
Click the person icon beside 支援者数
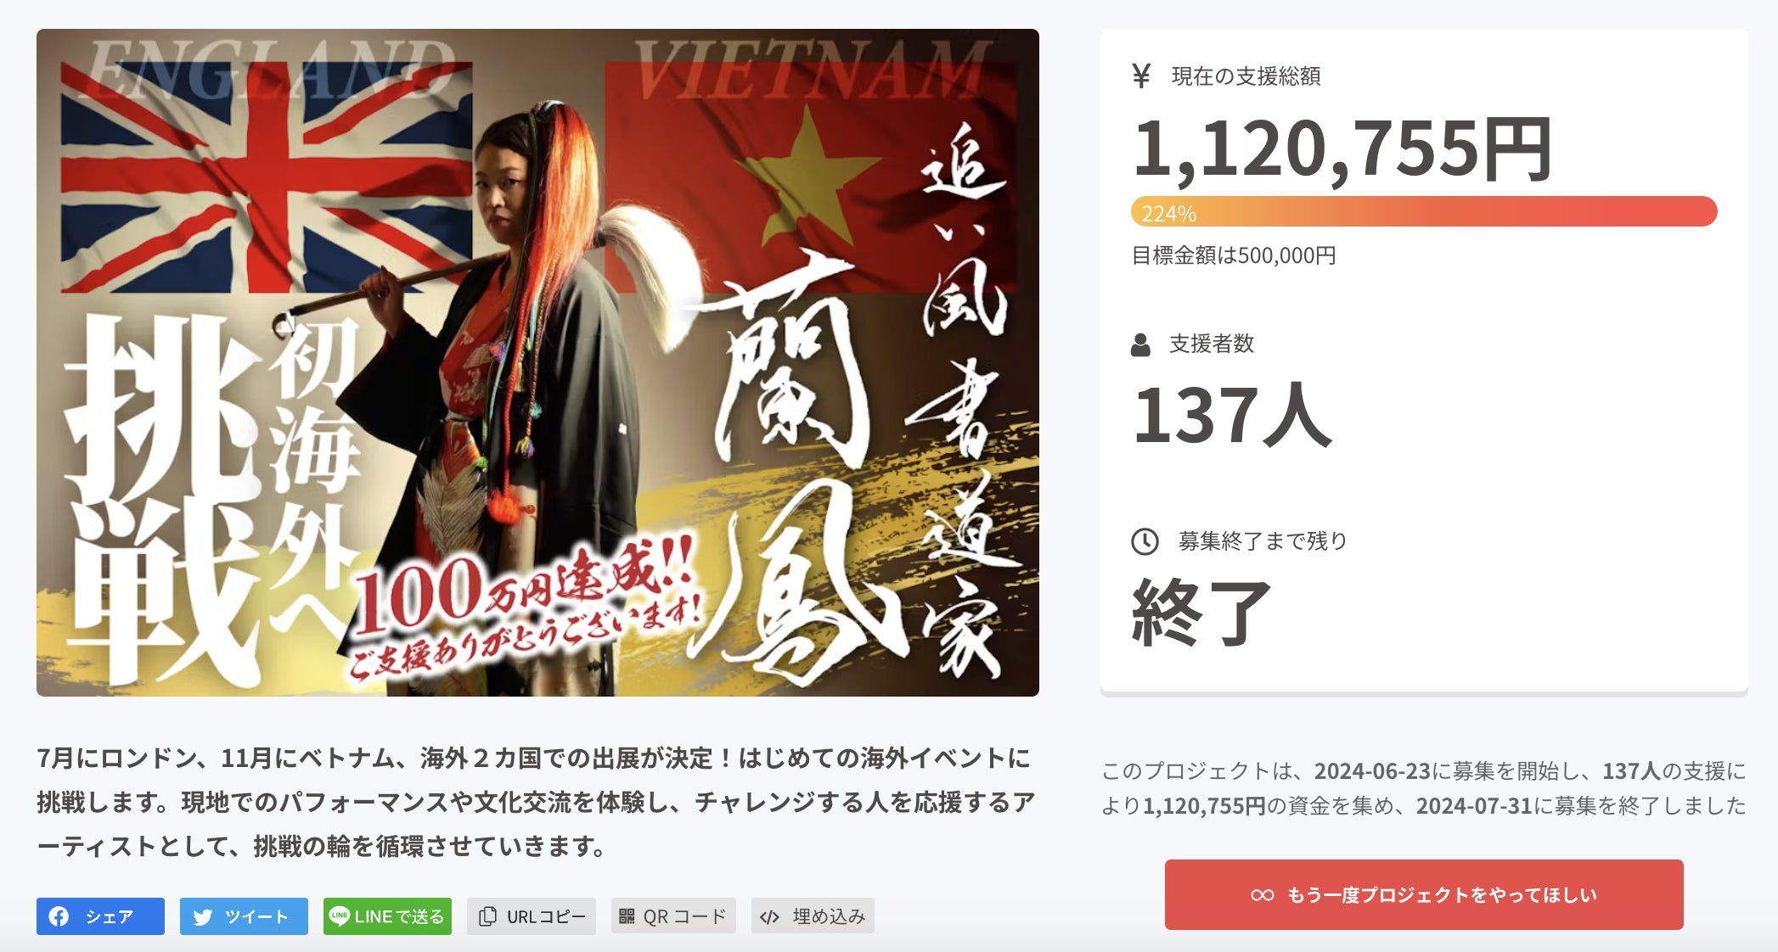(x=1140, y=344)
